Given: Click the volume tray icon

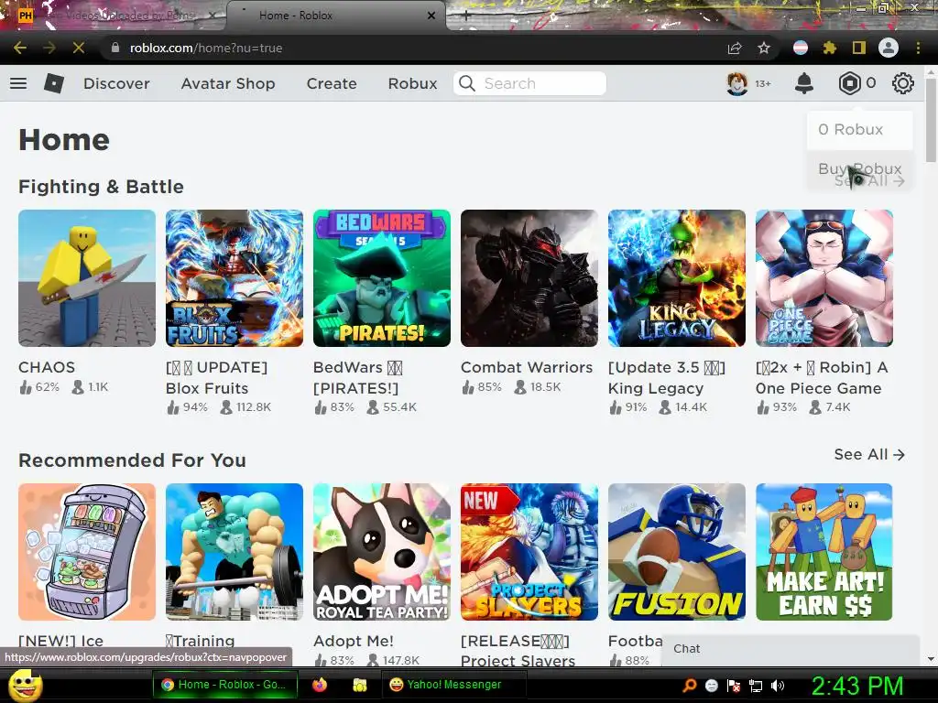Looking at the screenshot, I should [778, 685].
